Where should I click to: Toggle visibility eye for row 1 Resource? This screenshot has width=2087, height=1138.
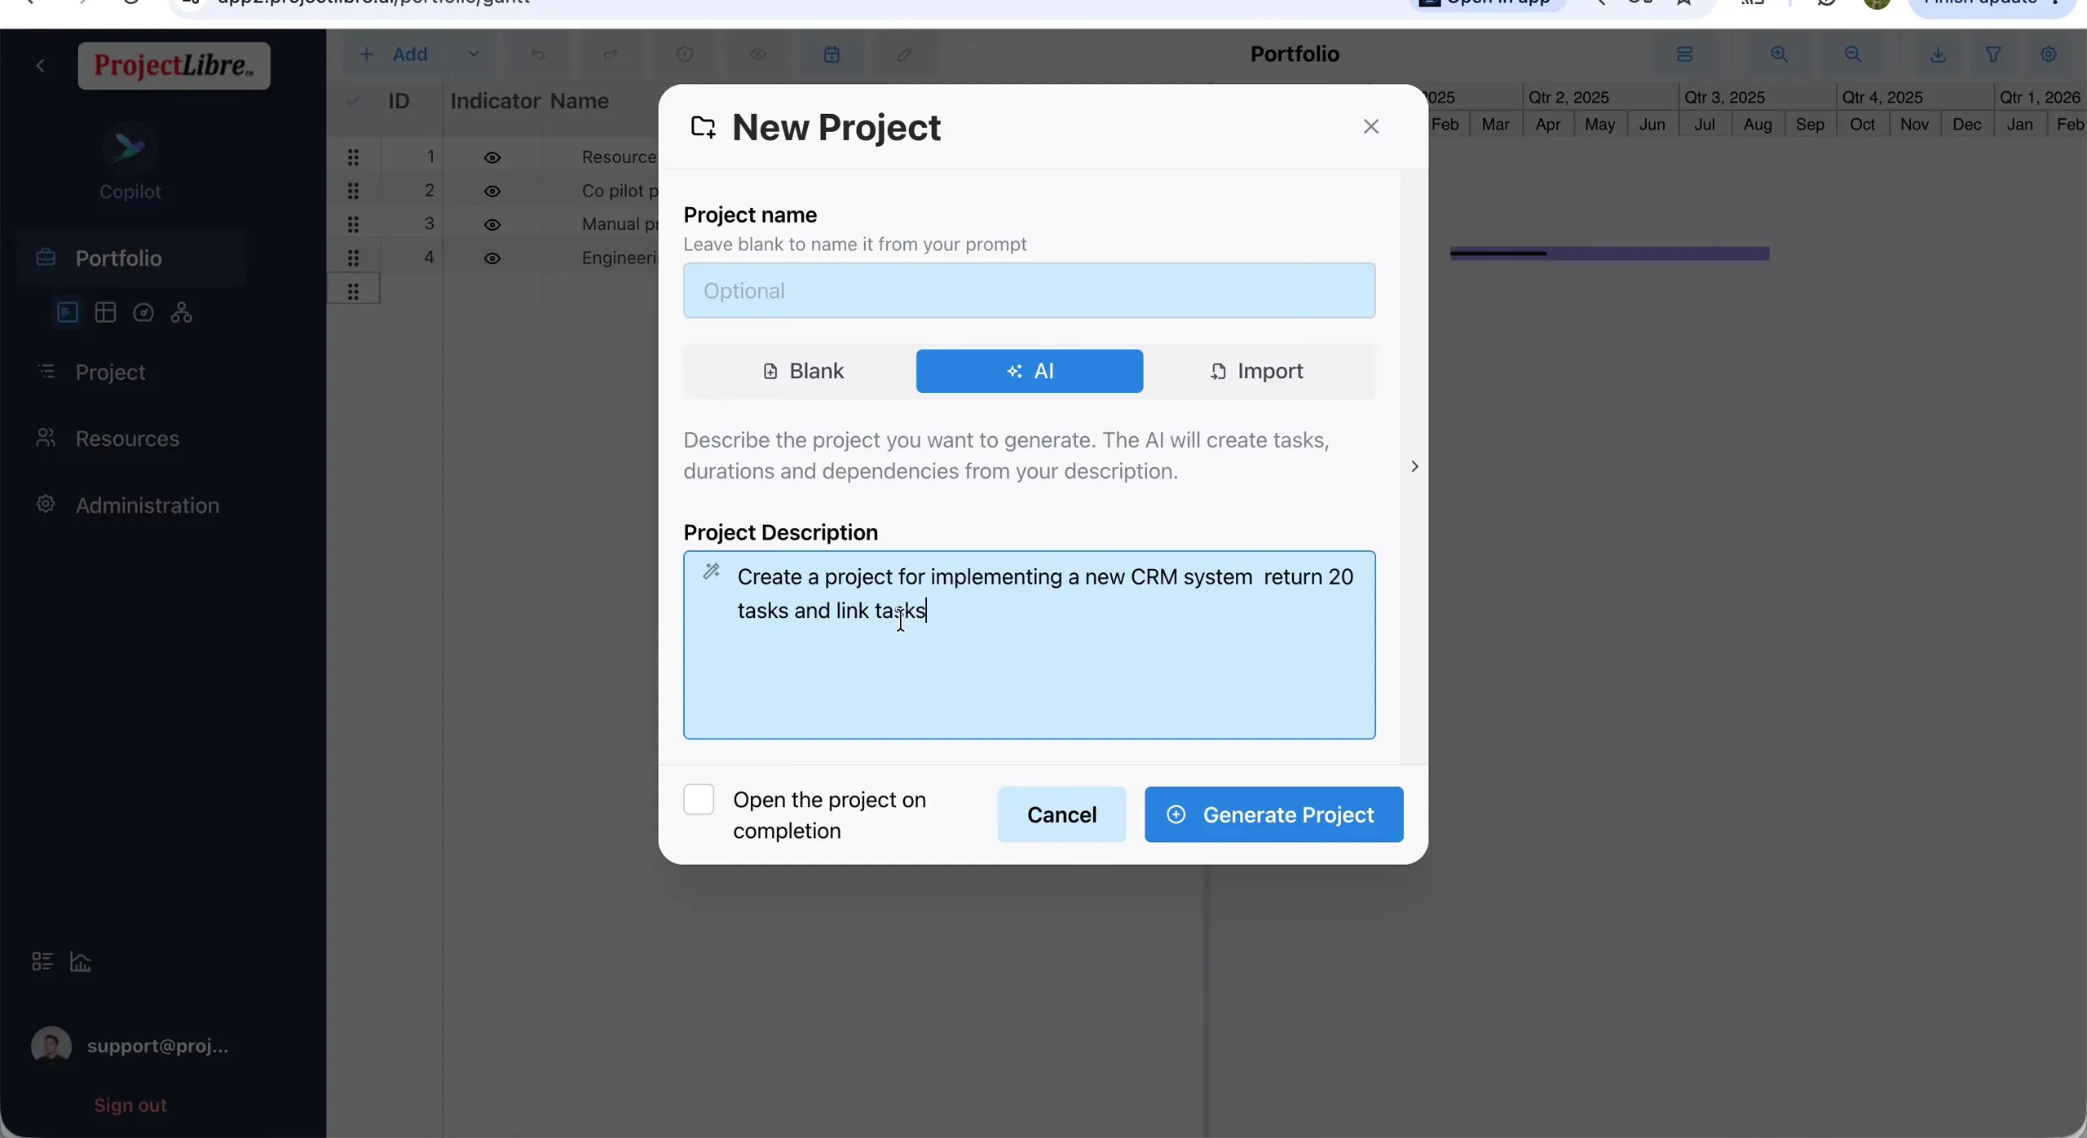pos(492,157)
